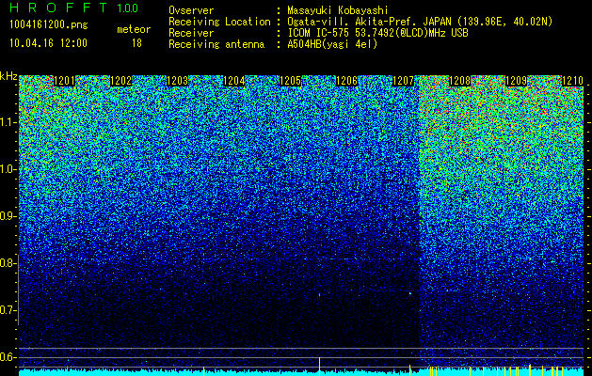
Task: Click the antenna value A504HB(yagi 4el)
Action: click(332, 44)
